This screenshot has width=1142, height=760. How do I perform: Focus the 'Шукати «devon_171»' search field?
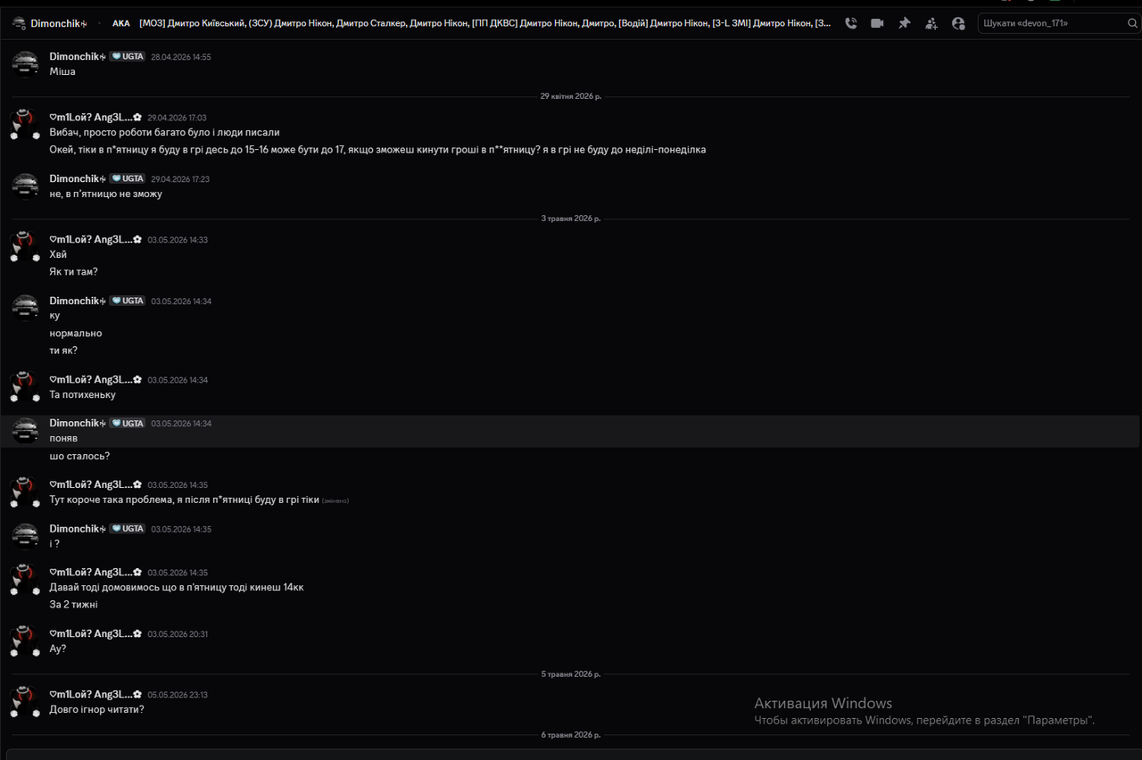1056,23
